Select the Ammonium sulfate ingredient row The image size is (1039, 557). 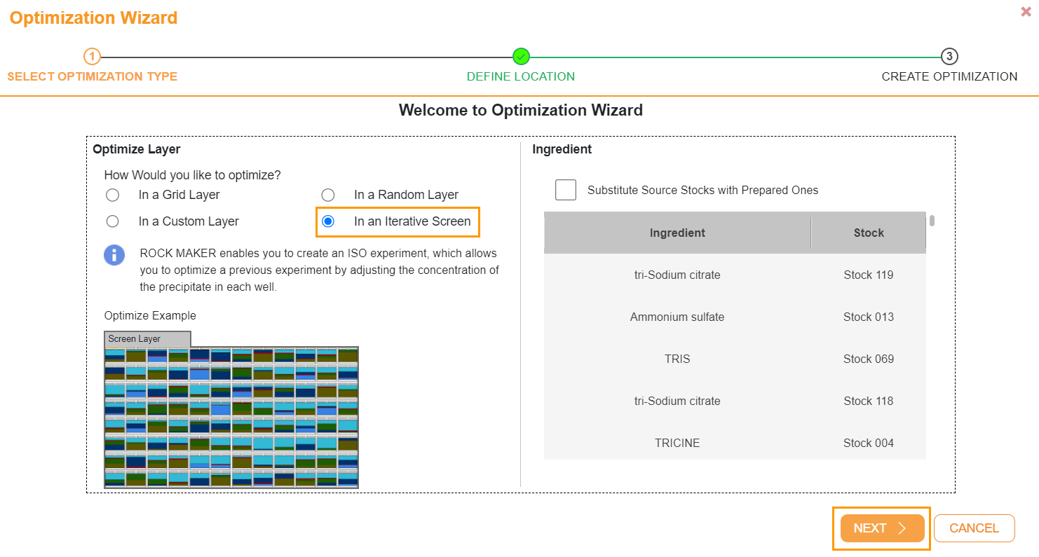[x=677, y=317]
